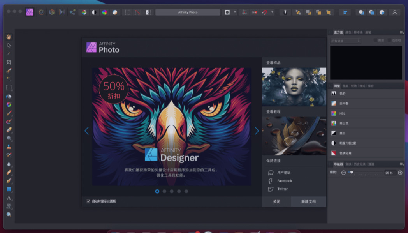Image resolution: width=408 pixels, height=233 pixels.
Task: Click the Alignment toolbar icon
Action: [345, 12]
